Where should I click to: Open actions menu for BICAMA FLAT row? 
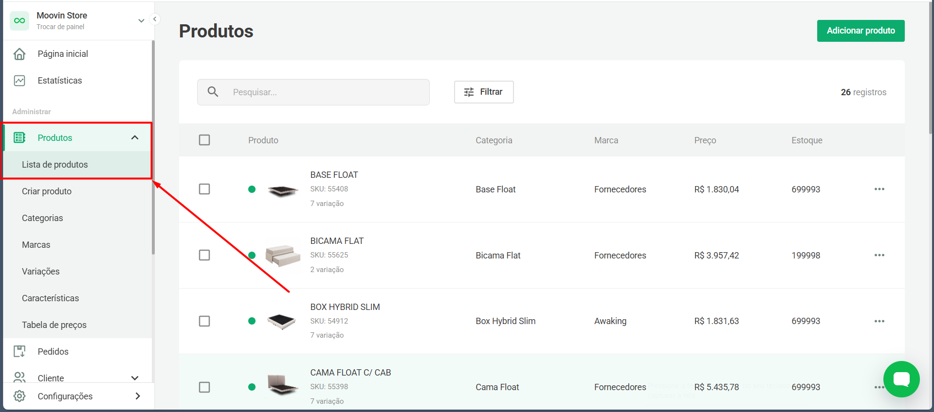click(x=879, y=255)
